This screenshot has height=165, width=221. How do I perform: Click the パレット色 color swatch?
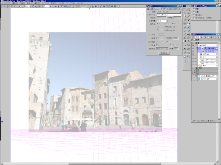[161, 34]
